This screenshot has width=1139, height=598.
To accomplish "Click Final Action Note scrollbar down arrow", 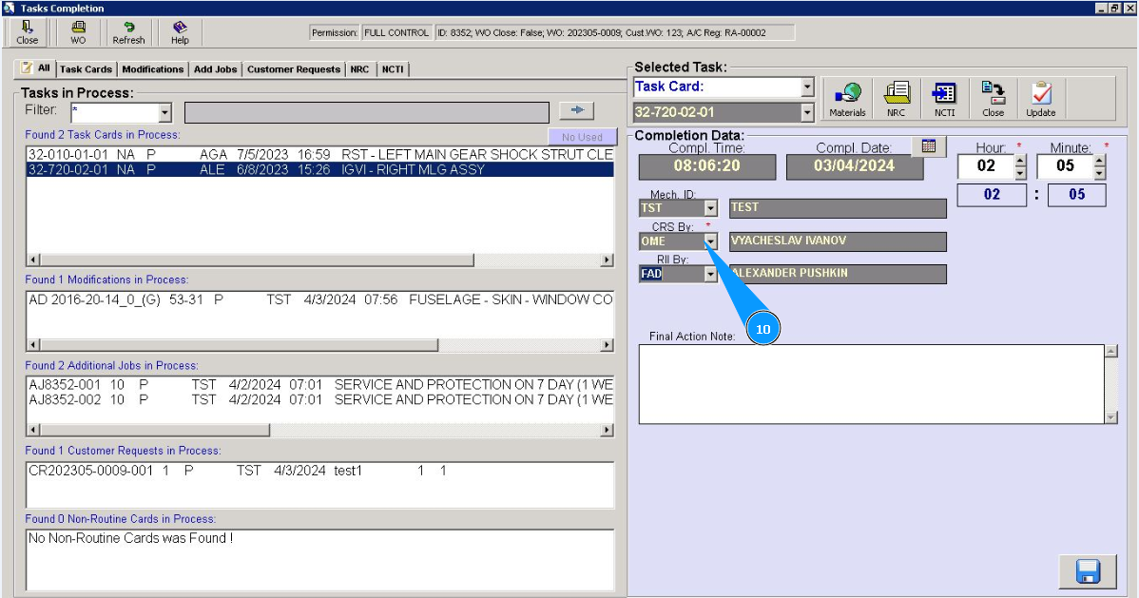I will pyautogui.click(x=1110, y=417).
